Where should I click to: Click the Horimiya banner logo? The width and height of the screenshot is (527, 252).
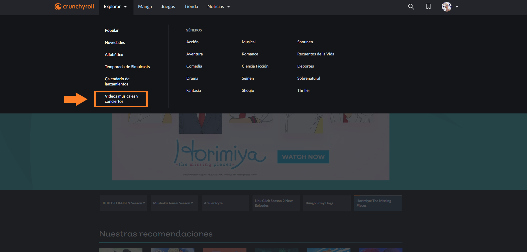pos(220,154)
